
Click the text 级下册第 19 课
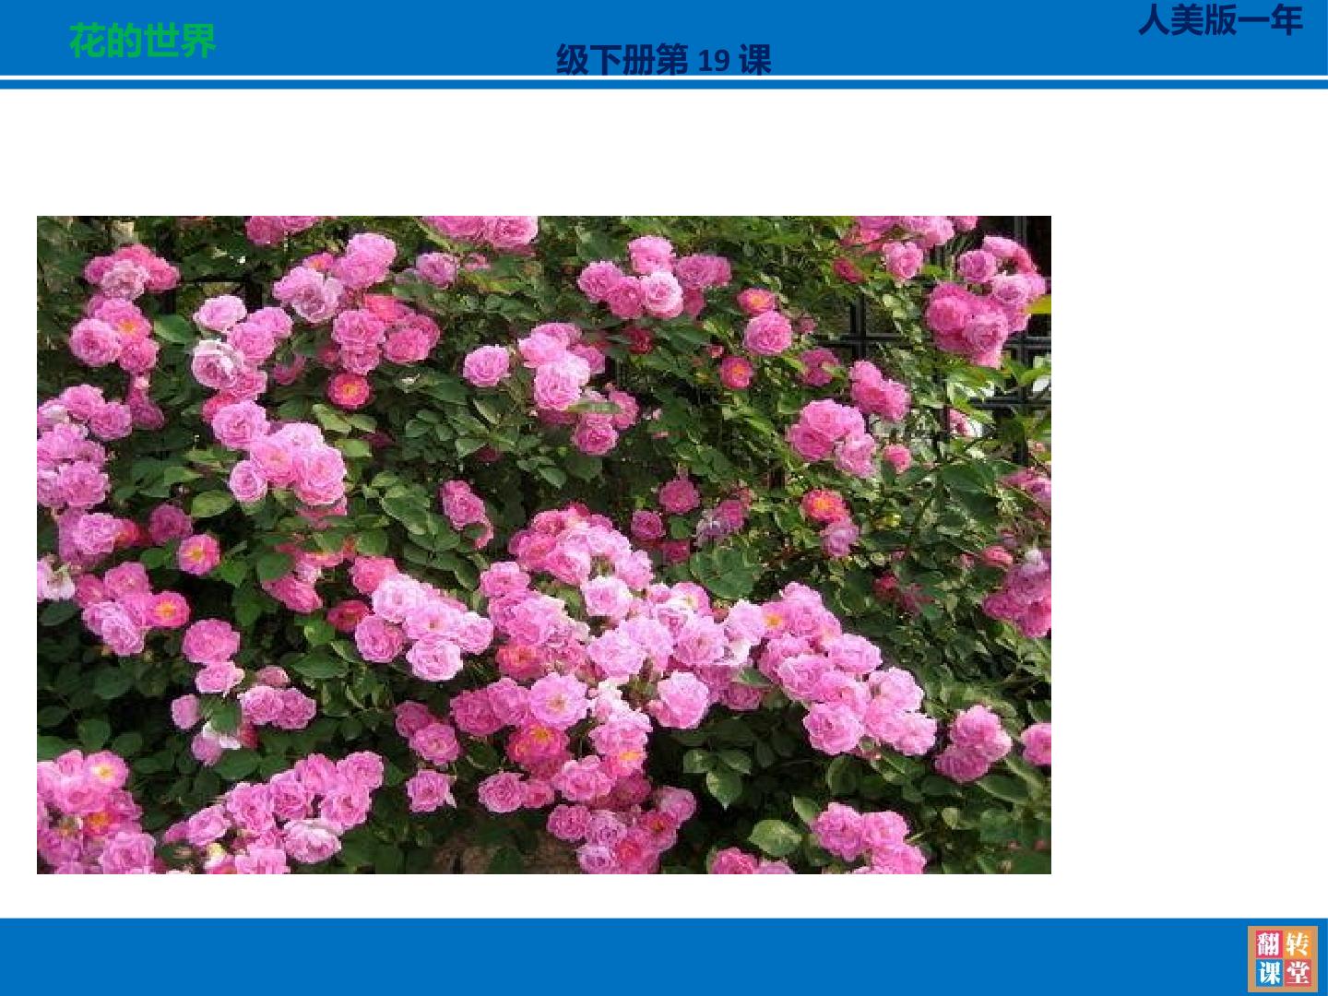(x=664, y=60)
